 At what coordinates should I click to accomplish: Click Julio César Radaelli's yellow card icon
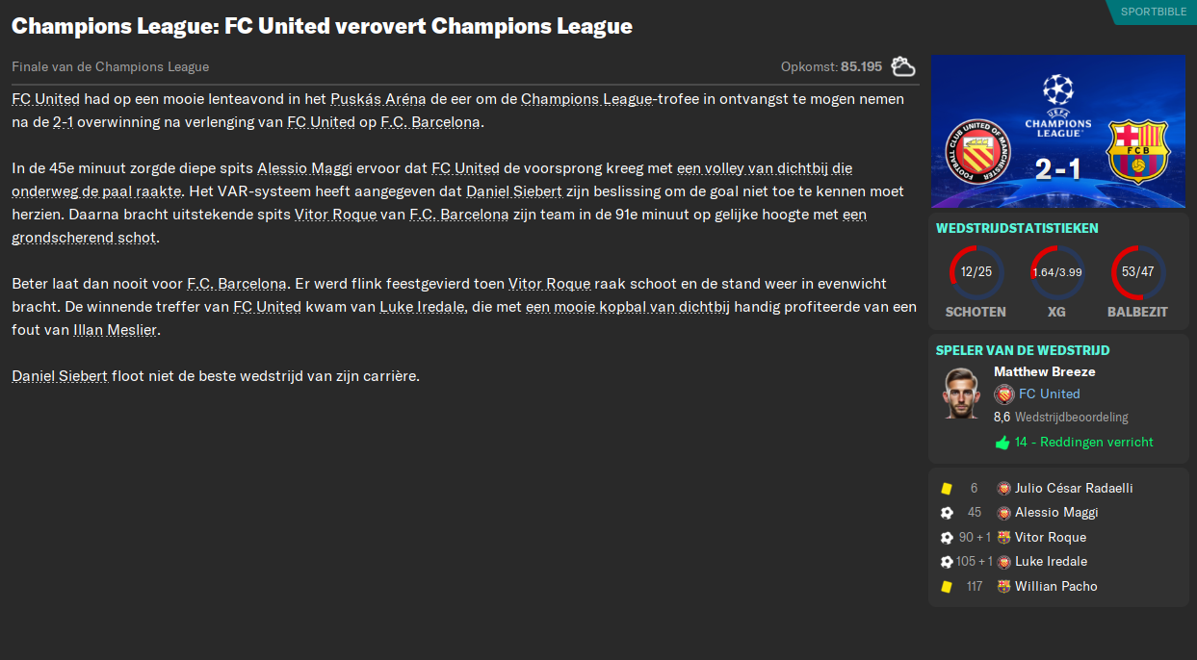tap(947, 489)
